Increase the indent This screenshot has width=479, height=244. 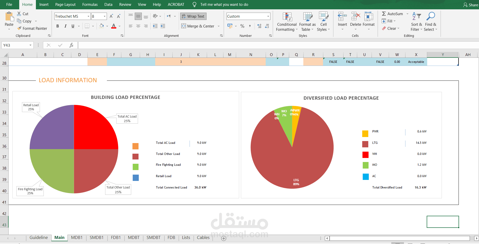tap(163, 26)
